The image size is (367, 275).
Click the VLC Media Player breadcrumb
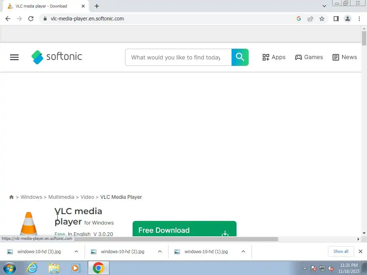(121, 197)
